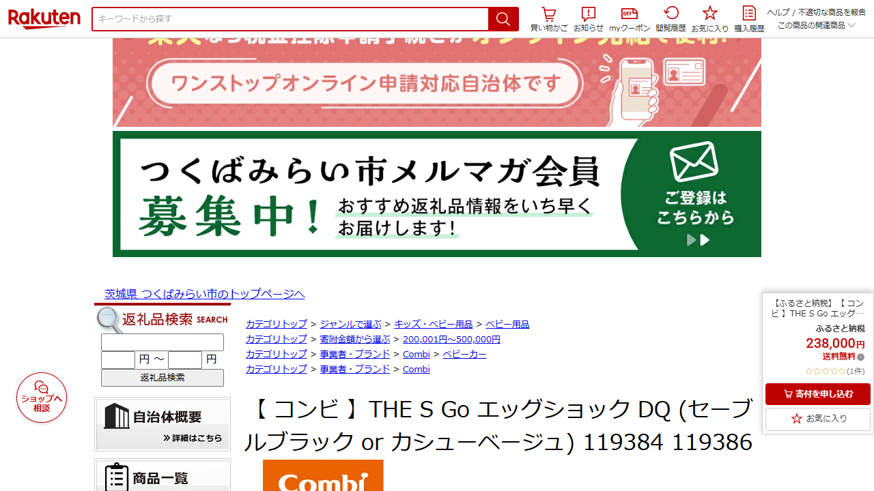Click ベビーカー breadcrumb link

pyautogui.click(x=464, y=354)
